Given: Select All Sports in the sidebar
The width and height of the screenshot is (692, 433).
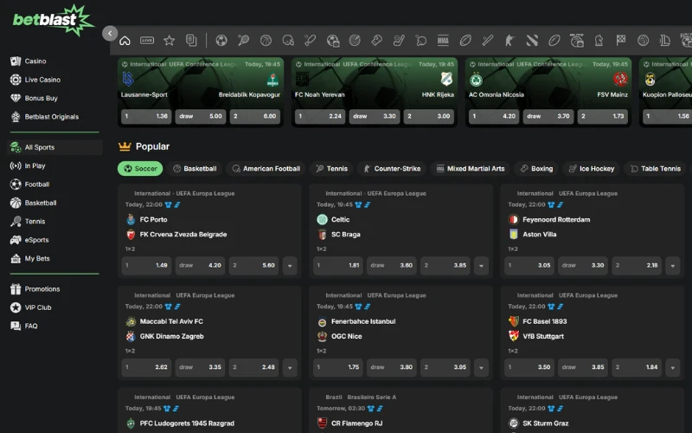Looking at the screenshot, I should pyautogui.click(x=54, y=147).
